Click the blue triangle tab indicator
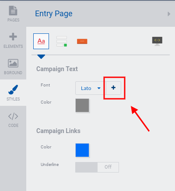The height and width of the screenshot is (191, 175). click(41, 57)
